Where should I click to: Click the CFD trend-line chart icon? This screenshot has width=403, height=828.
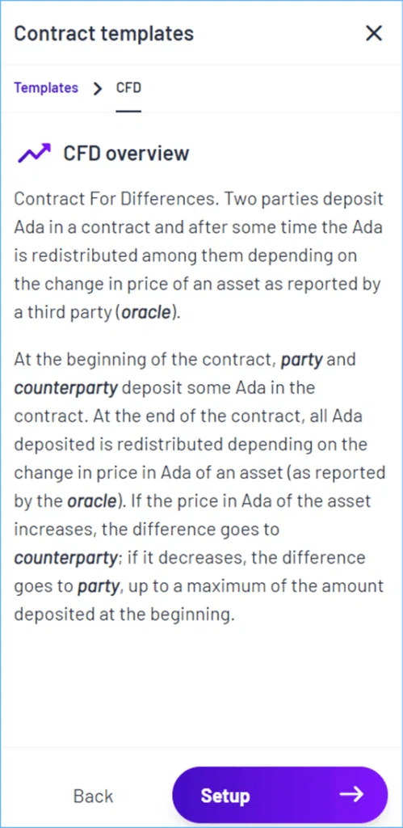click(34, 153)
